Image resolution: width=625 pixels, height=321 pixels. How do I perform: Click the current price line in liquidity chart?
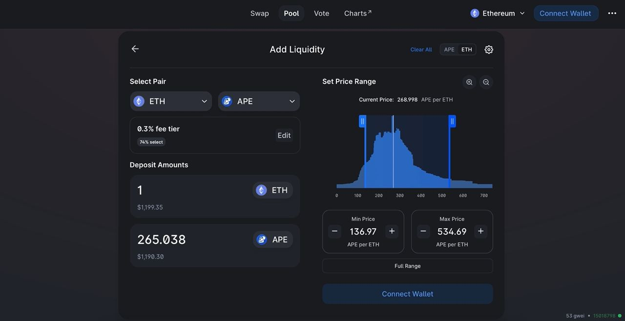[393, 151]
